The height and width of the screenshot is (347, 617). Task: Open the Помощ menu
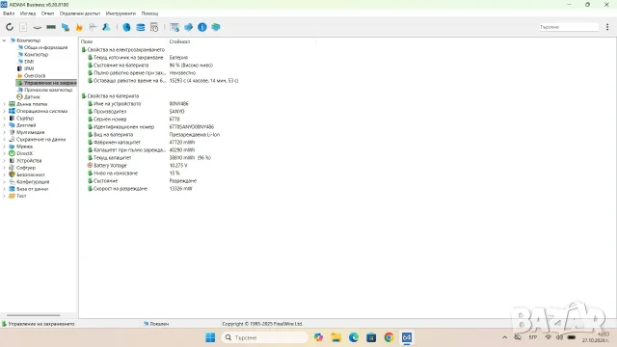[150, 13]
